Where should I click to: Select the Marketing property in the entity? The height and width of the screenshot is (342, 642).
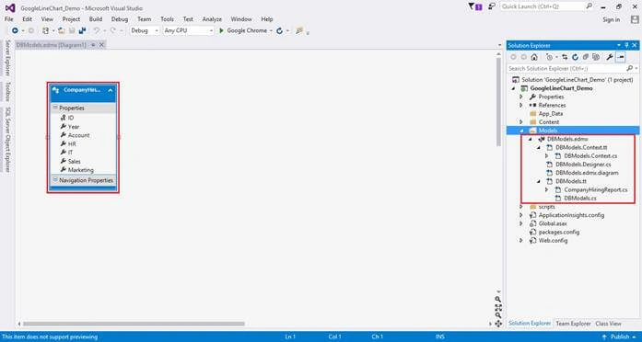[81, 170]
